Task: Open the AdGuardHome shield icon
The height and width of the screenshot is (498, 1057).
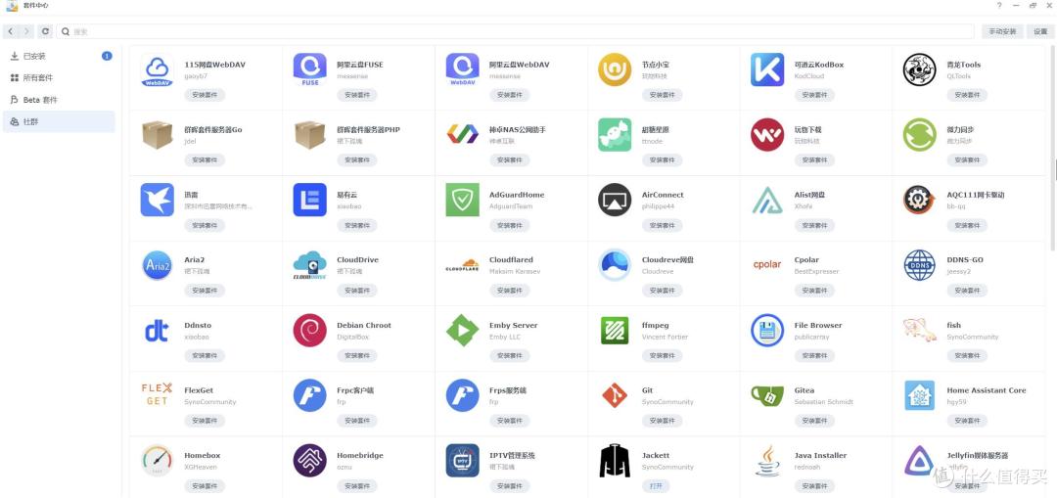Action: click(462, 201)
